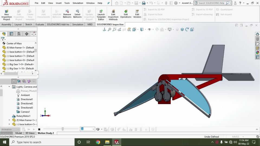
Task: Click the Stop button in motion study
Action: coord(39,130)
